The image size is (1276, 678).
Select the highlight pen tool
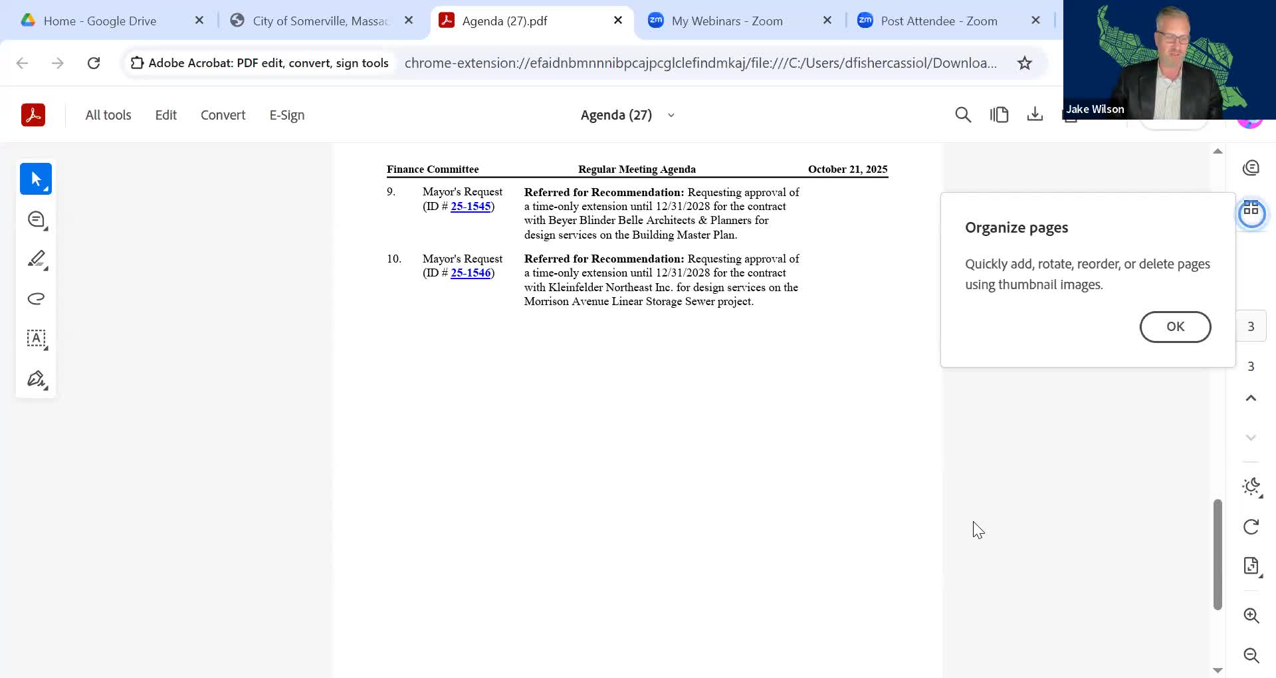pyautogui.click(x=37, y=259)
